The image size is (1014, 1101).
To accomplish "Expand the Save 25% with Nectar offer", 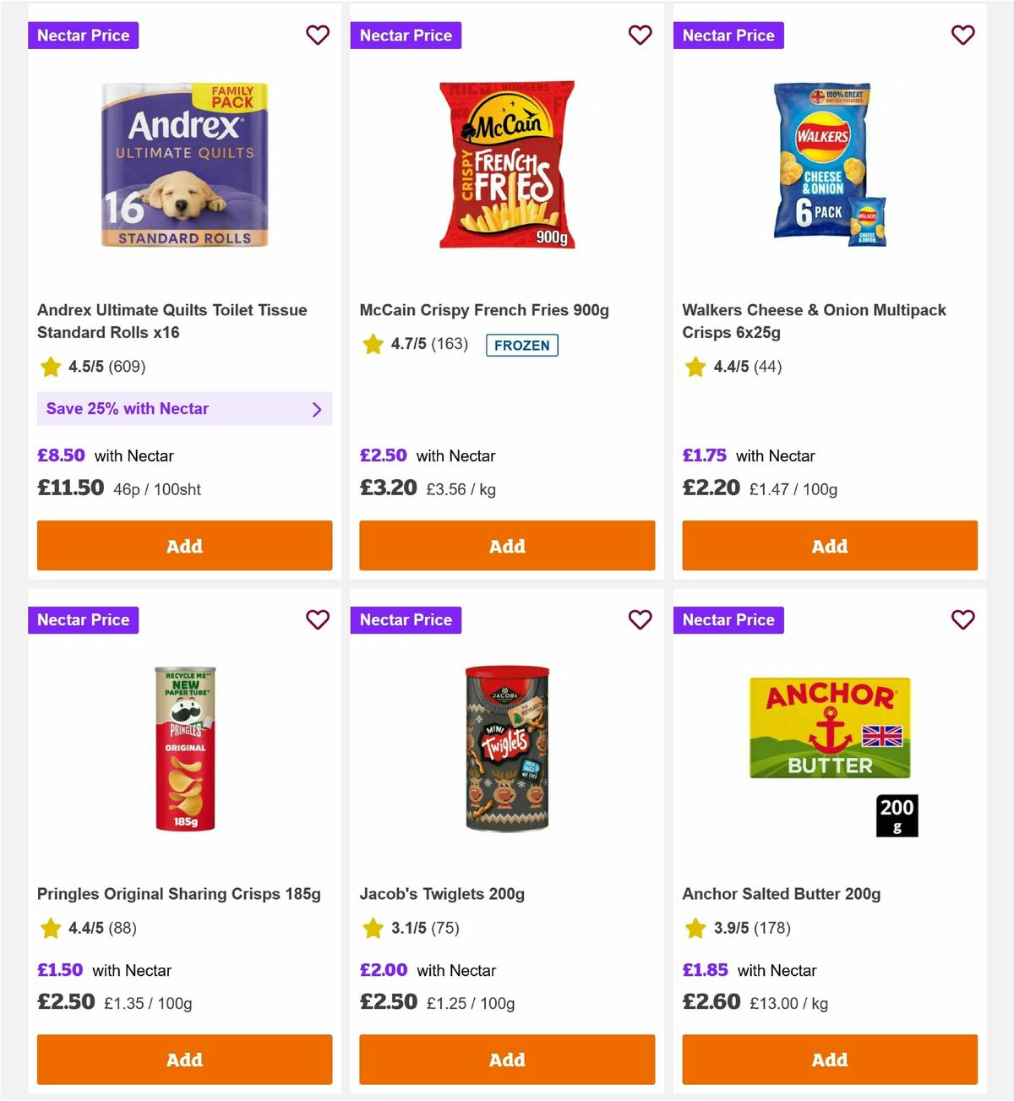I will pyautogui.click(x=184, y=408).
